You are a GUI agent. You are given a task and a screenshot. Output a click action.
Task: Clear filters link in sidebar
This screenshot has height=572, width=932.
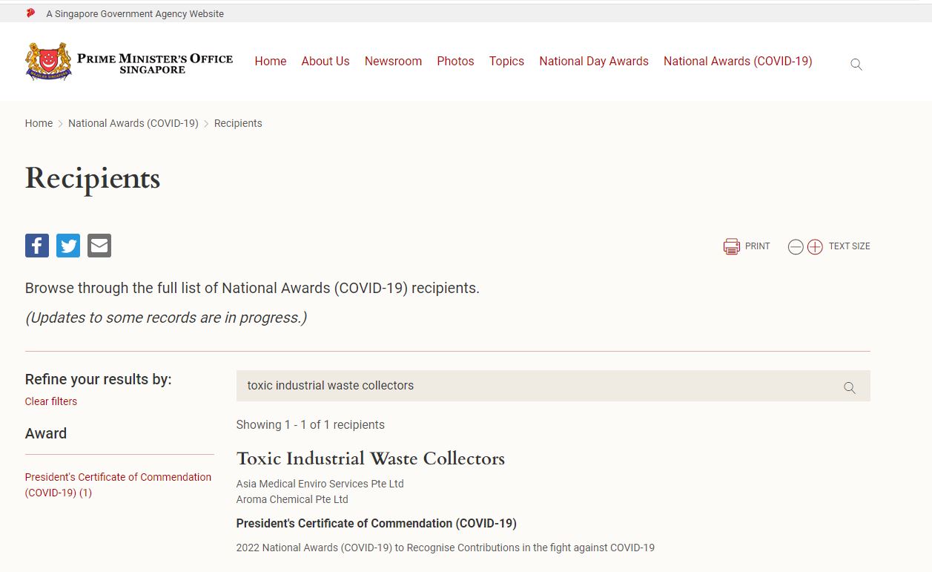pyautogui.click(x=51, y=401)
